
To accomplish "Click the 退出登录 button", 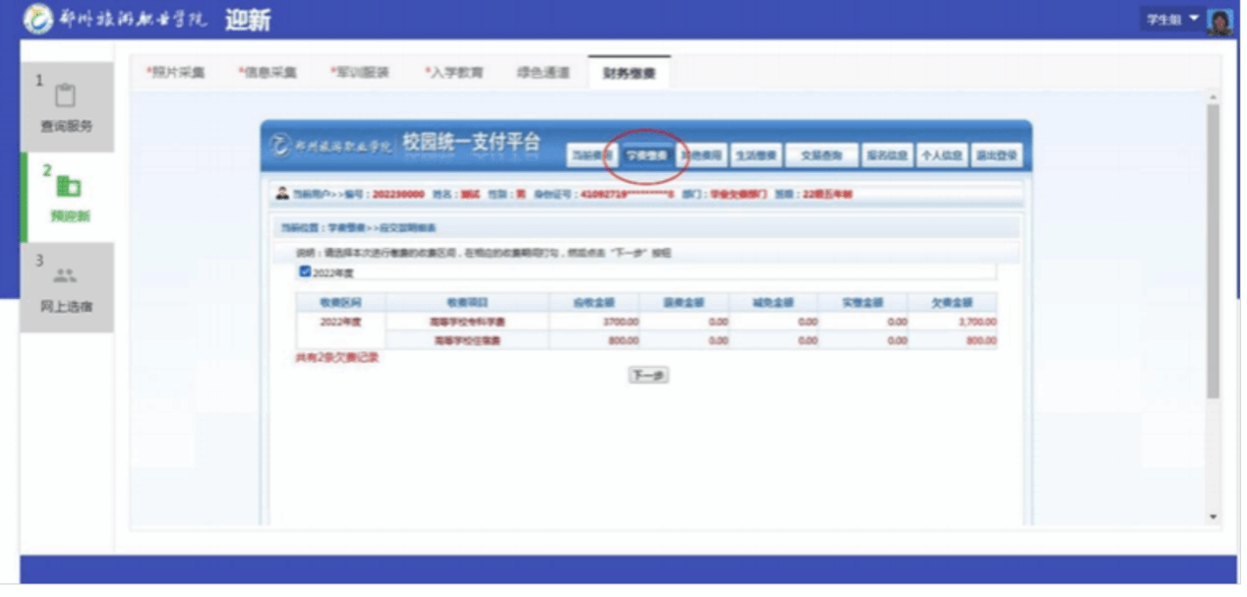I will (x=996, y=155).
